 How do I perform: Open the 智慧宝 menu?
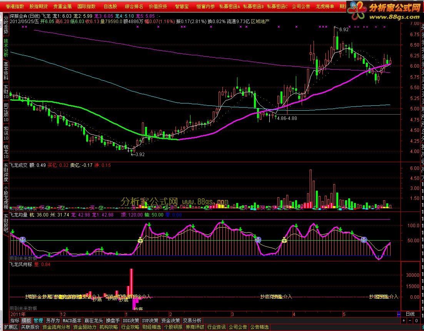pyautogui.click(x=182, y=6)
